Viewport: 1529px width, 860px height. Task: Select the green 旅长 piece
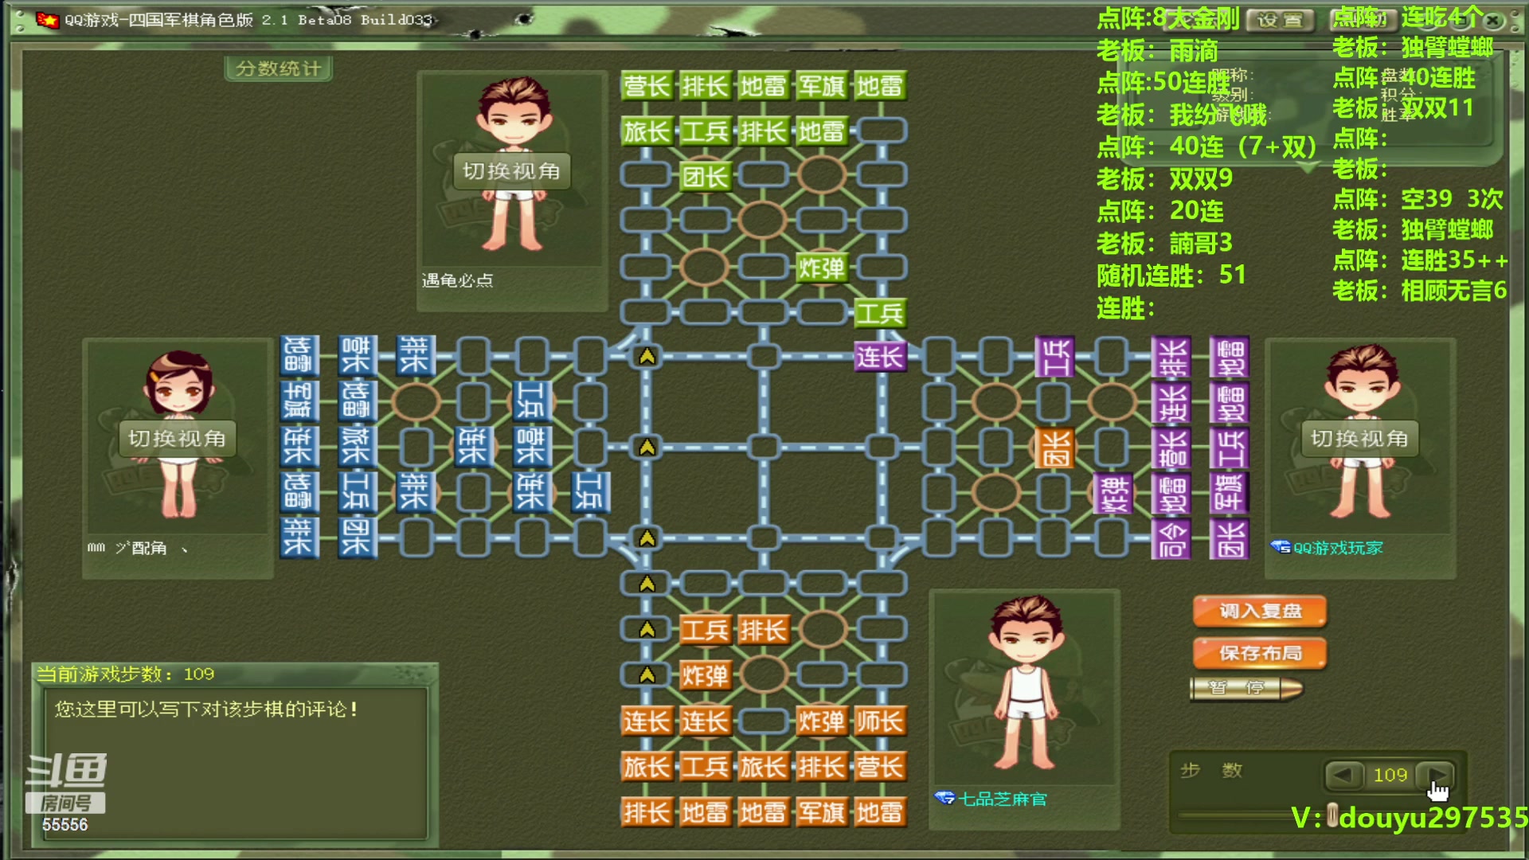pyautogui.click(x=646, y=131)
